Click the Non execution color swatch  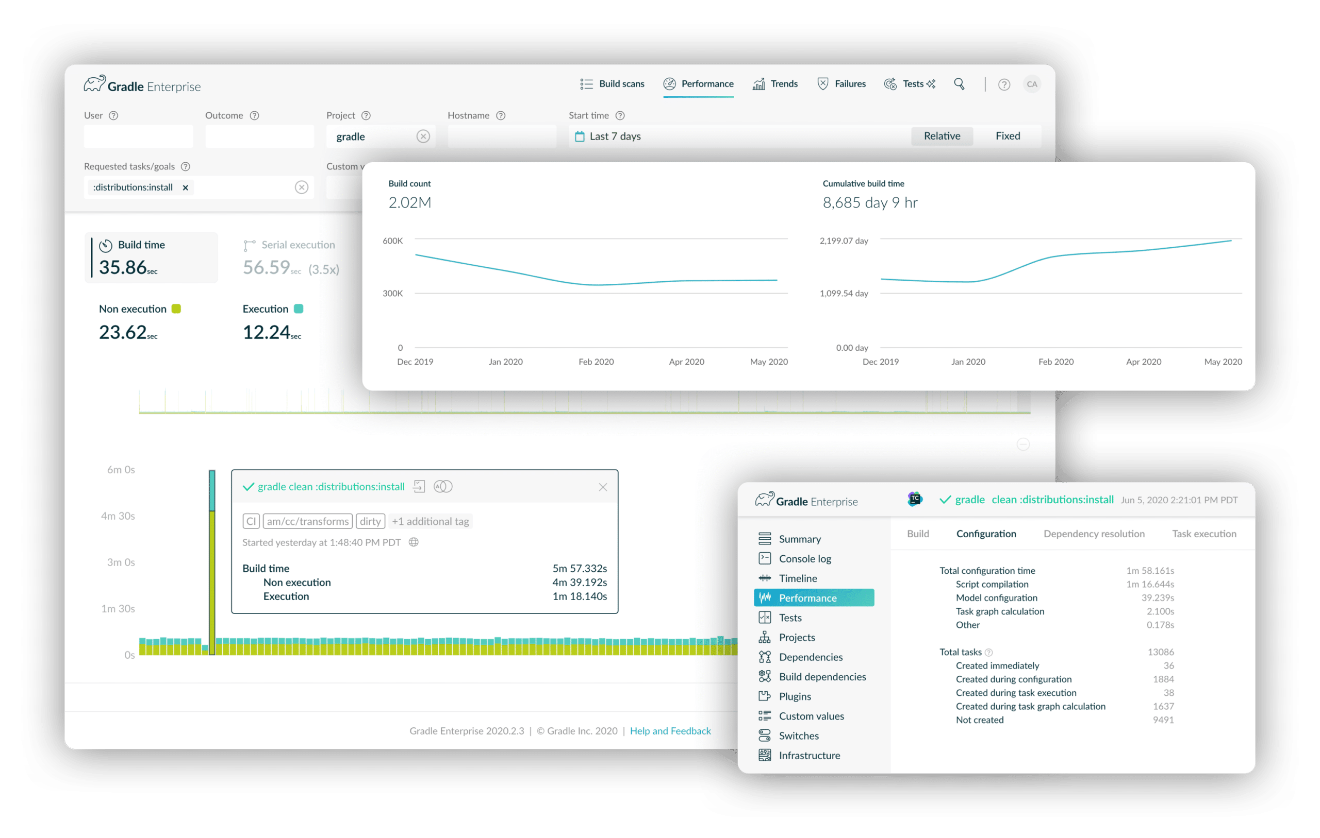pyautogui.click(x=176, y=309)
